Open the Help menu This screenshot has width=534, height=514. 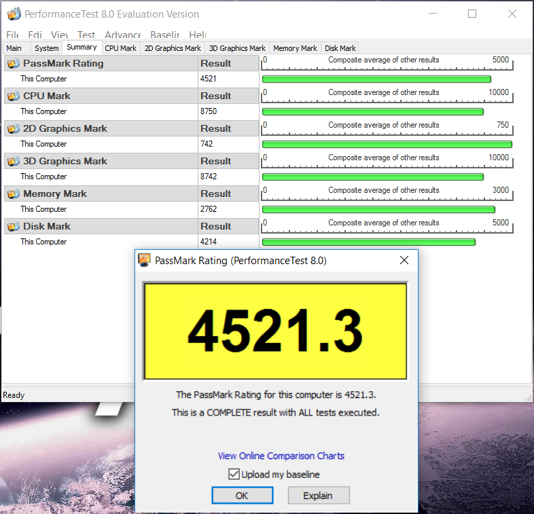click(198, 35)
